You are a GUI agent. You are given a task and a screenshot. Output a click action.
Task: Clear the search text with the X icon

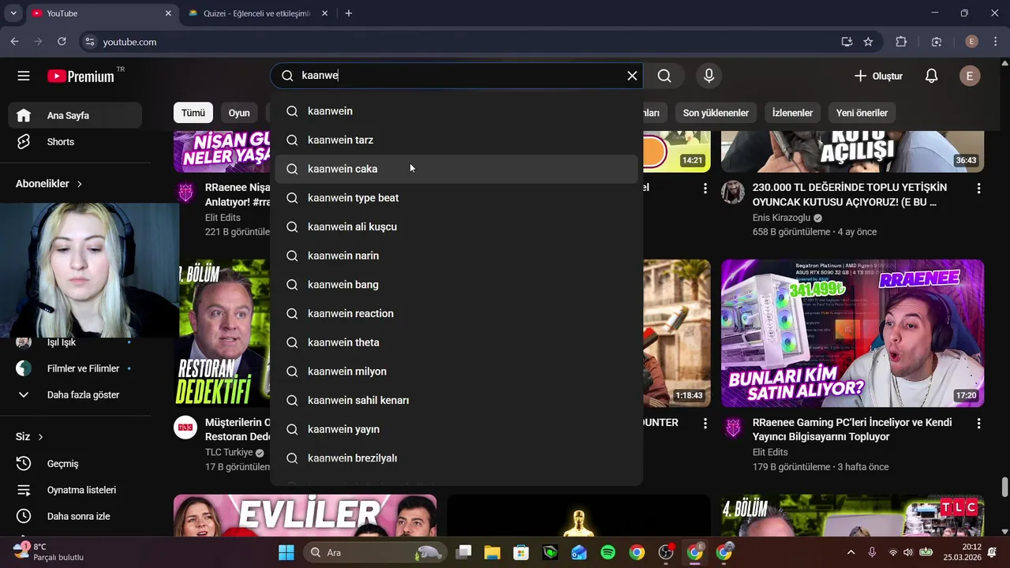(x=632, y=76)
